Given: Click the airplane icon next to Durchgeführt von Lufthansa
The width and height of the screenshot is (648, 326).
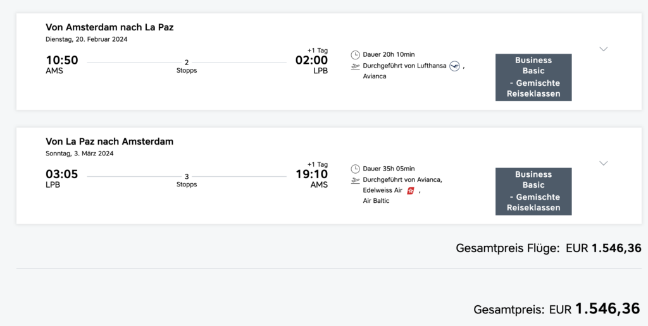Looking at the screenshot, I should pos(355,66).
